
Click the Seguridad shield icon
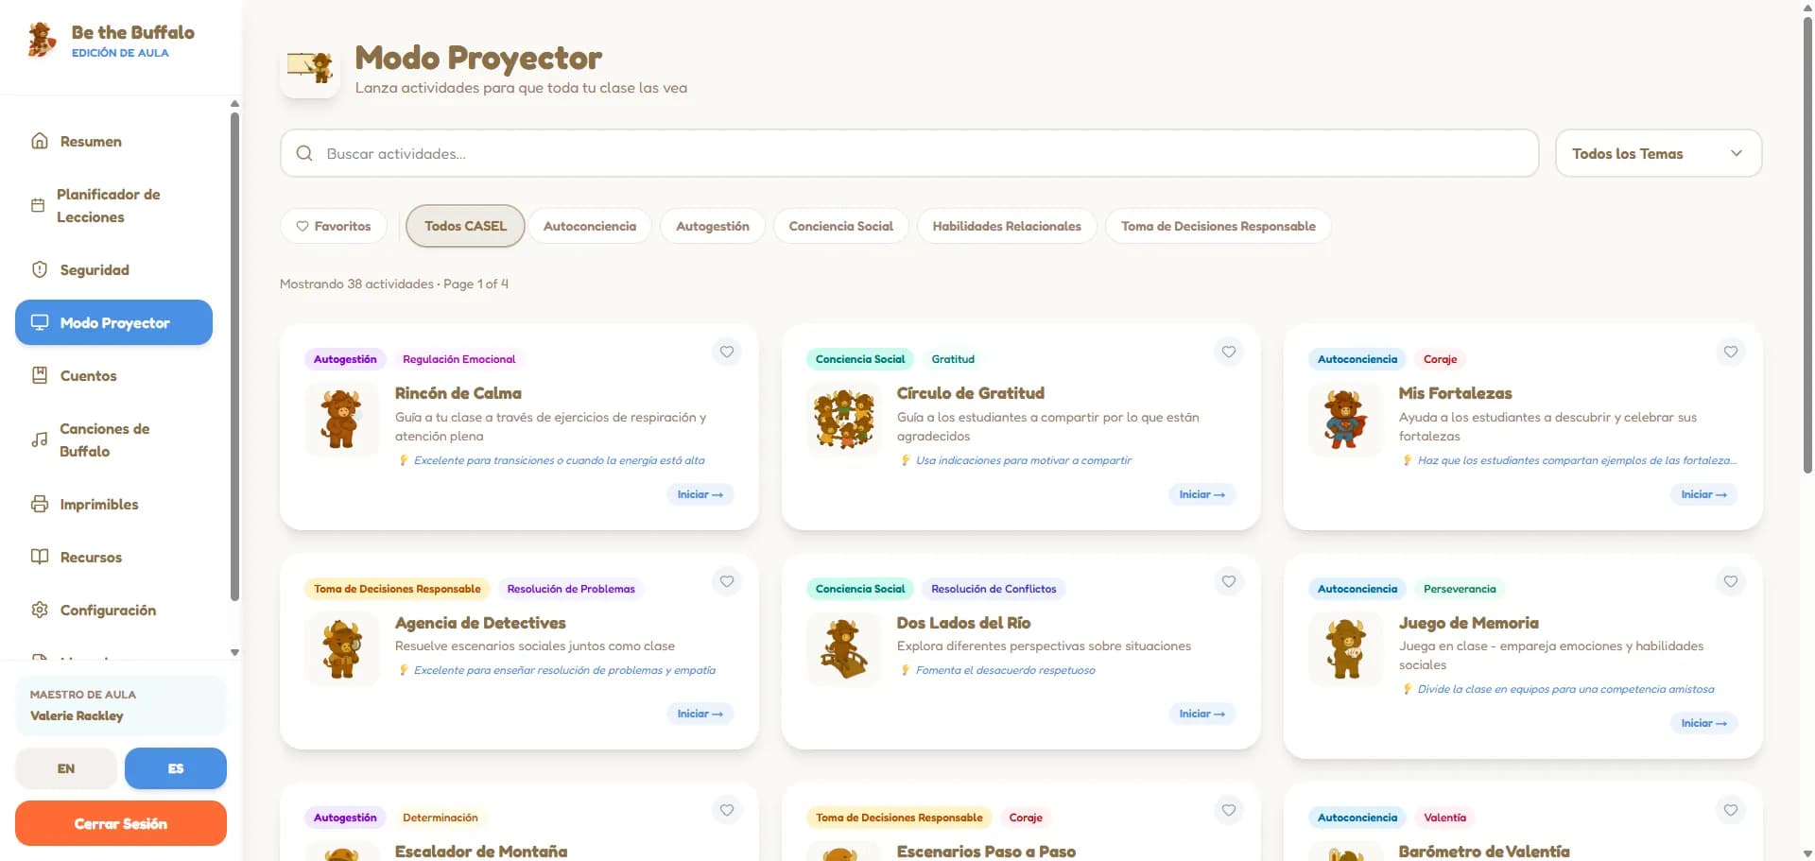[40, 269]
